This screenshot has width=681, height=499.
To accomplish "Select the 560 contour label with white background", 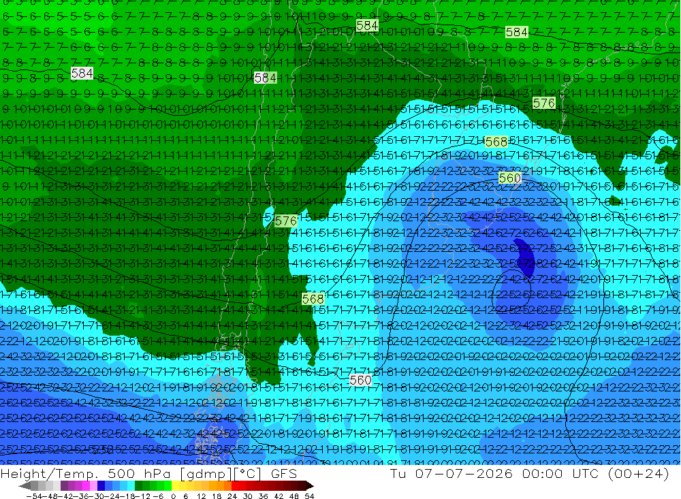I will pos(360,381).
